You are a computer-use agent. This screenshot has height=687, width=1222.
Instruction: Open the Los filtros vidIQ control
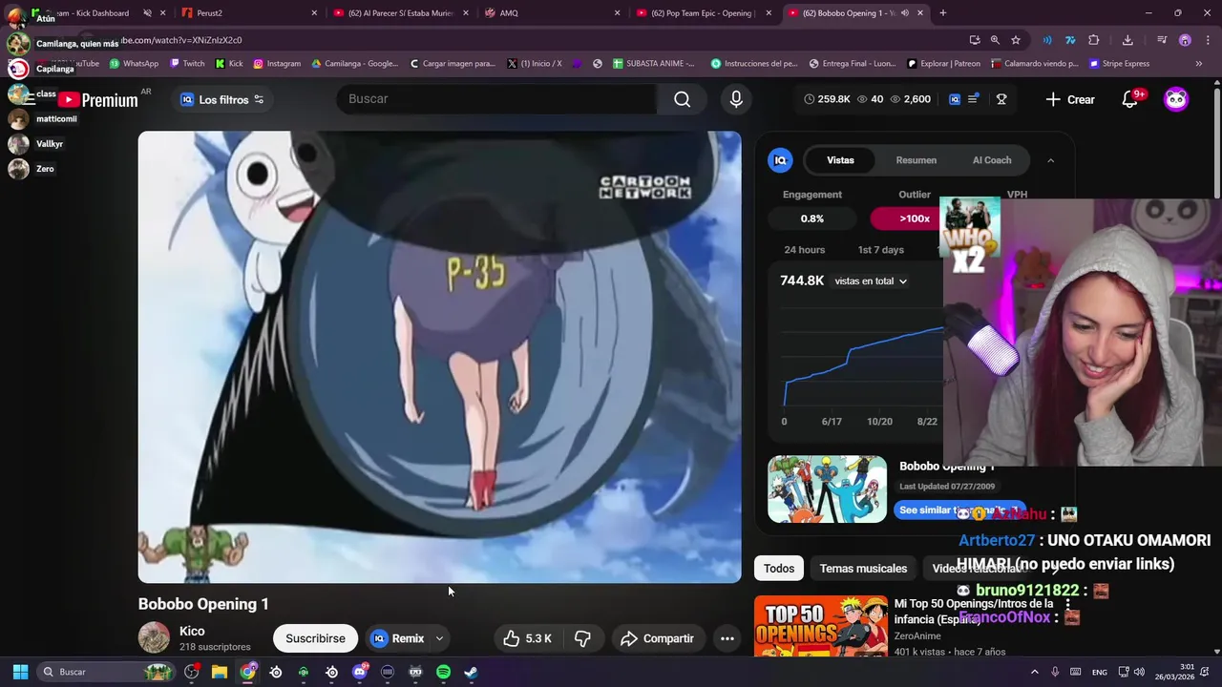click(x=222, y=99)
